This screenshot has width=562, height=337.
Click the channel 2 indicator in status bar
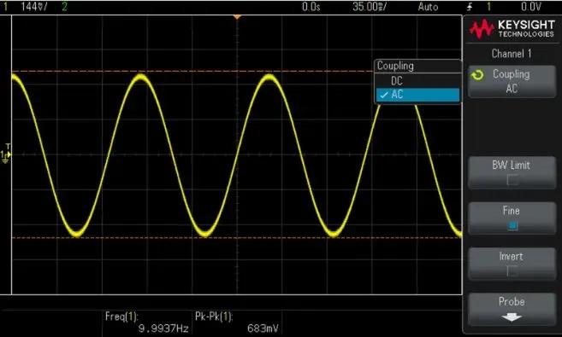click(x=64, y=7)
